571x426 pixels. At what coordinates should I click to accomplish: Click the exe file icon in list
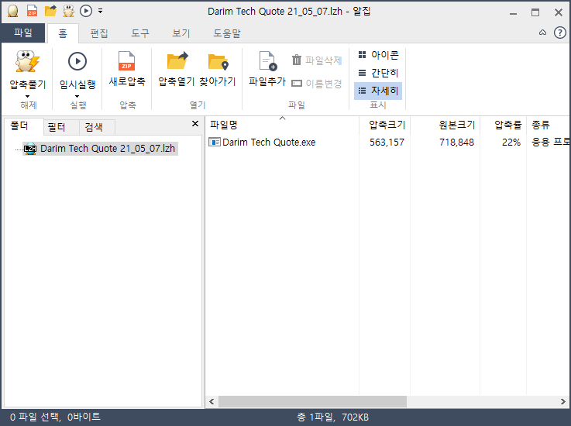coord(215,142)
